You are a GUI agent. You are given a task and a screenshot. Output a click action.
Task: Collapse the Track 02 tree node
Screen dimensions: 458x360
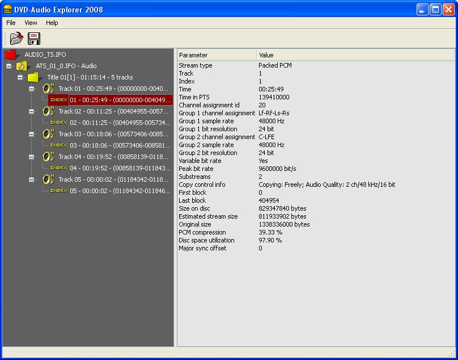pyautogui.click(x=31, y=111)
